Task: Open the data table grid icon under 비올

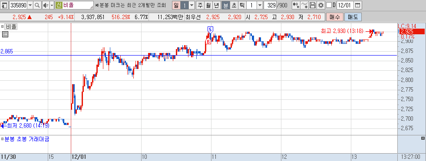Action: (5, 34)
